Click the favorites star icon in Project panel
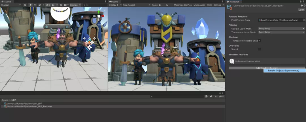This screenshot has height=122, width=306. pyautogui.click(x=216, y=96)
